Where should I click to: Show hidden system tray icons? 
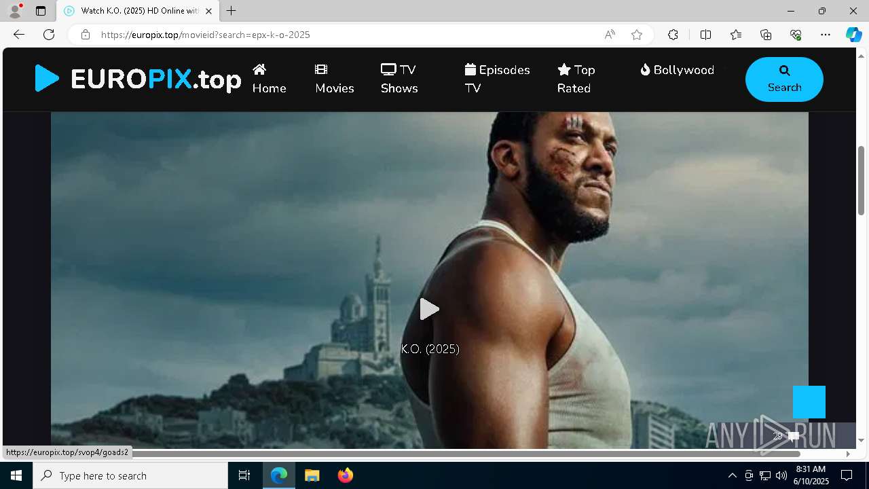(x=732, y=475)
